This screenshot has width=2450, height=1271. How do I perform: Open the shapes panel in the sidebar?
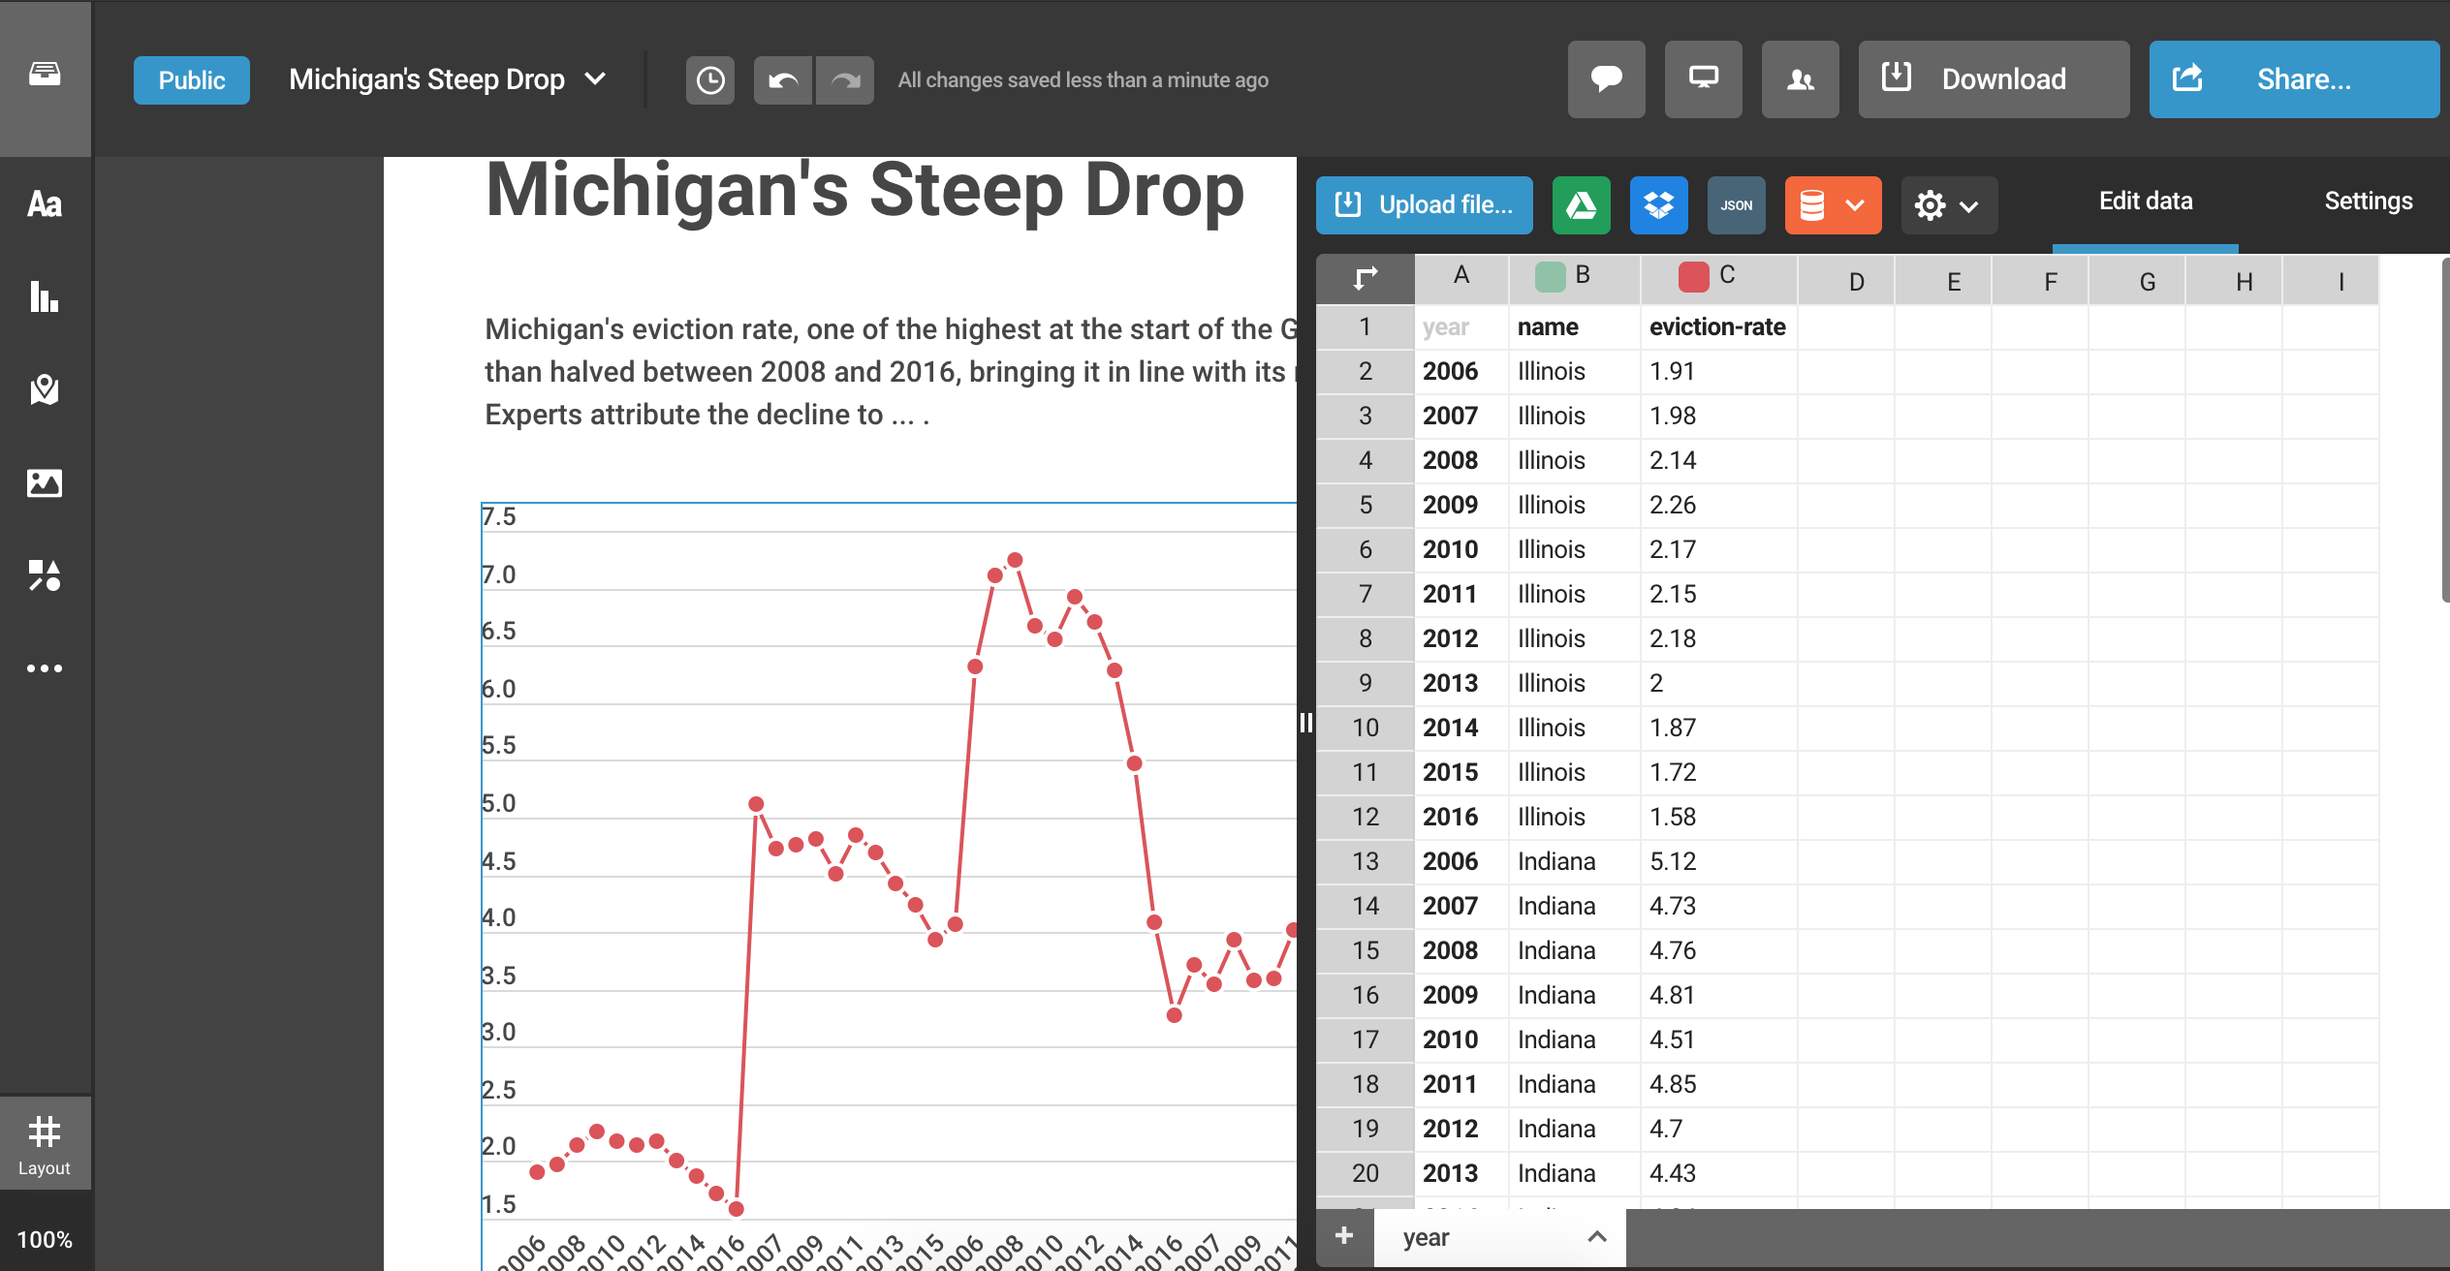coord(45,575)
